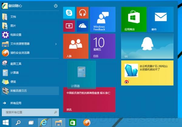Click the power button icon
This screenshot has width=182, height=127.
click(x=56, y=5)
